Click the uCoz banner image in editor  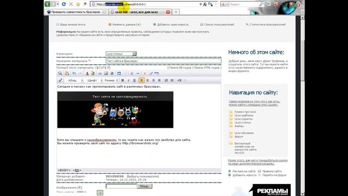(x=115, y=110)
